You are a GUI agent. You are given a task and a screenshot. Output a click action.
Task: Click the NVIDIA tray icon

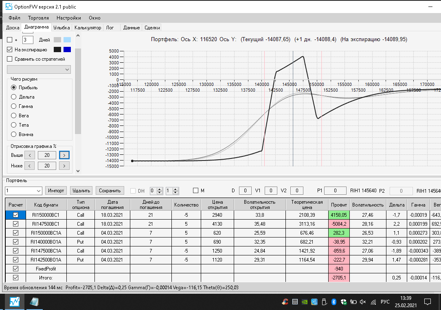click(304, 302)
